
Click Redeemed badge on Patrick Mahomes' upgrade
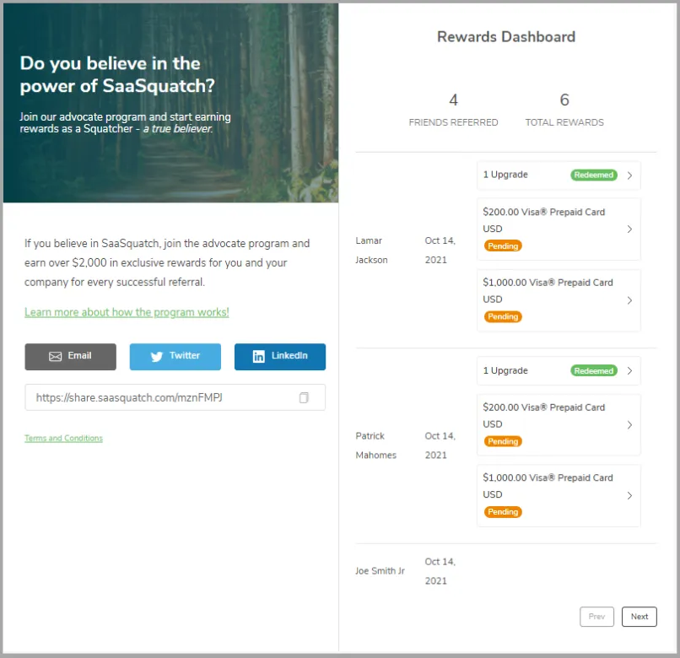click(594, 370)
